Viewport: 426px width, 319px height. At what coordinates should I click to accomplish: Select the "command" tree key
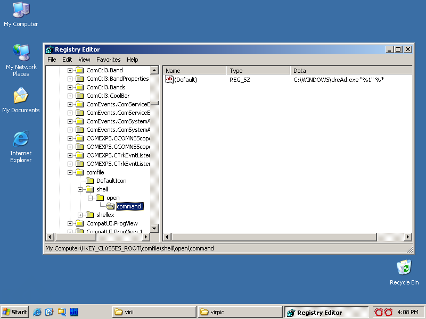(x=129, y=206)
